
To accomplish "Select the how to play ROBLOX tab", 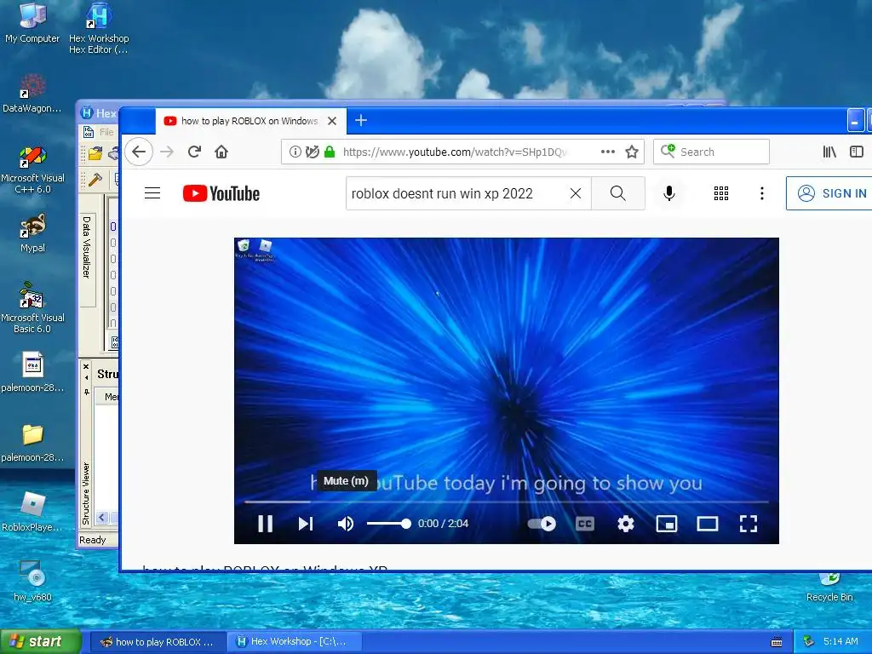I will point(250,121).
